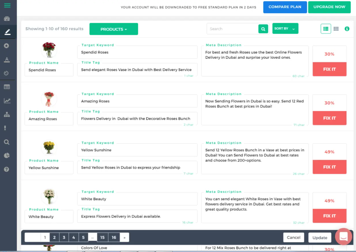Expand the PRODUCTS dropdown

(114, 29)
